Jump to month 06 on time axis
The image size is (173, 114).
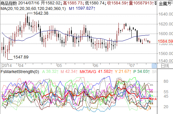(96, 65)
